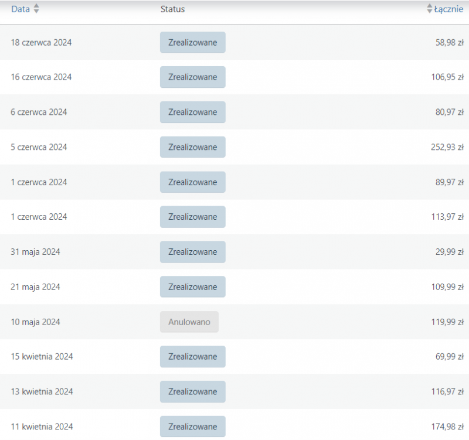This screenshot has width=469, height=440.
Task: Click the sort arrows beside Data header
Action: coord(36,9)
